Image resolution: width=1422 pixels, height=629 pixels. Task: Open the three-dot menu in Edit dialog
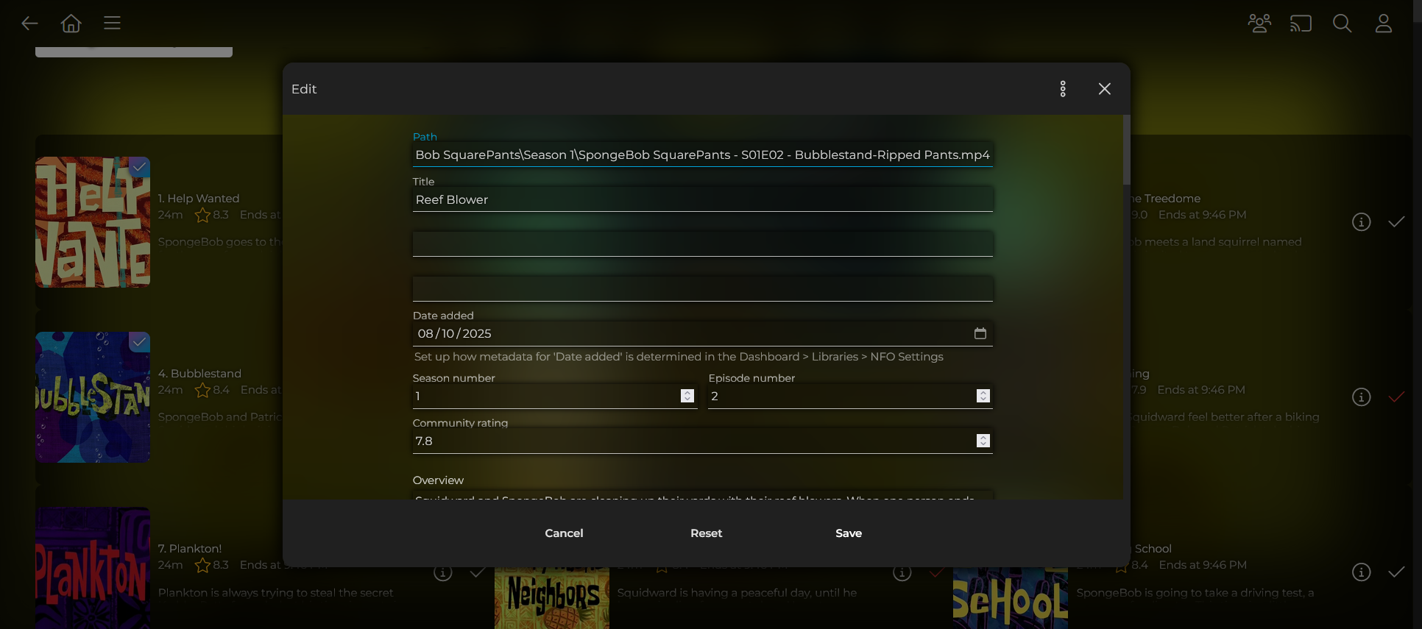coord(1062,89)
